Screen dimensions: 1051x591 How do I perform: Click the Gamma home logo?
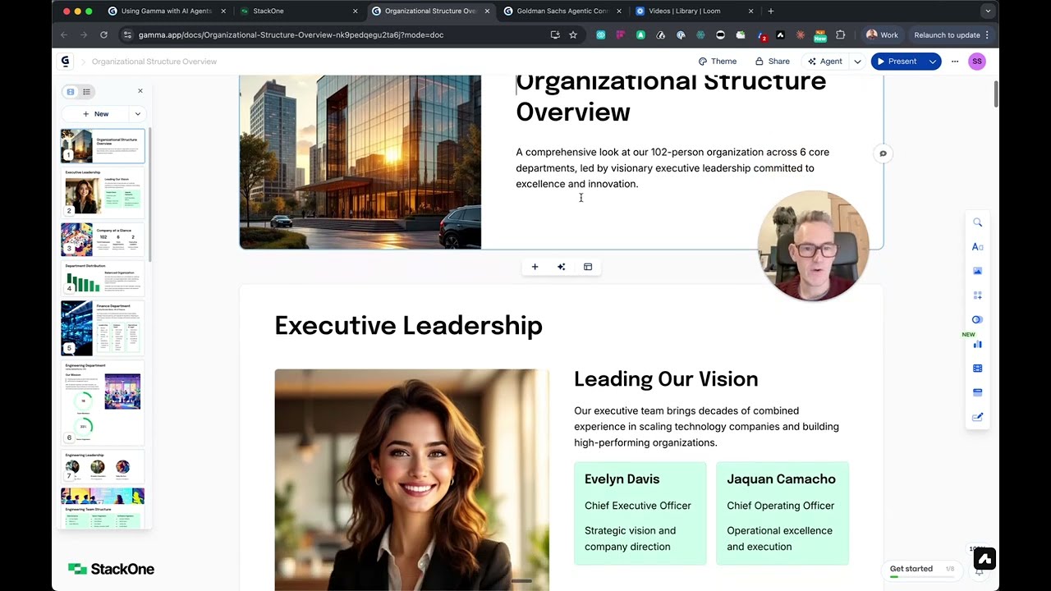point(66,62)
